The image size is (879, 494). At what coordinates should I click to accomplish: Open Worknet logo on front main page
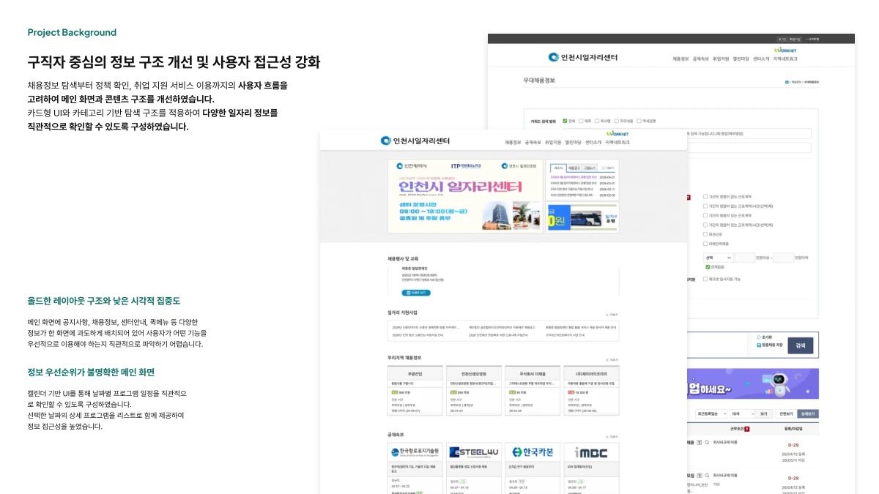[x=617, y=134]
